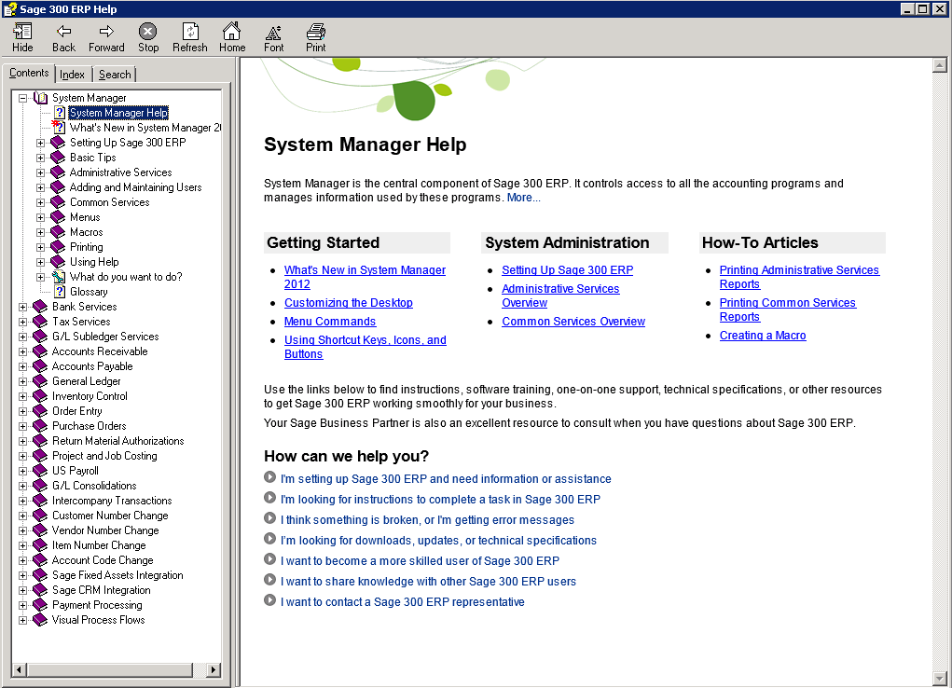Click the book icon beside Tax Services
This screenshot has width=952, height=688.
point(40,322)
